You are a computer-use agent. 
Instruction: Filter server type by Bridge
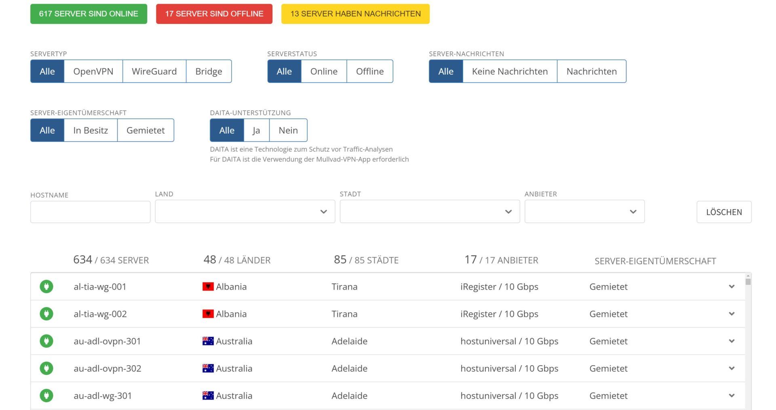(209, 71)
